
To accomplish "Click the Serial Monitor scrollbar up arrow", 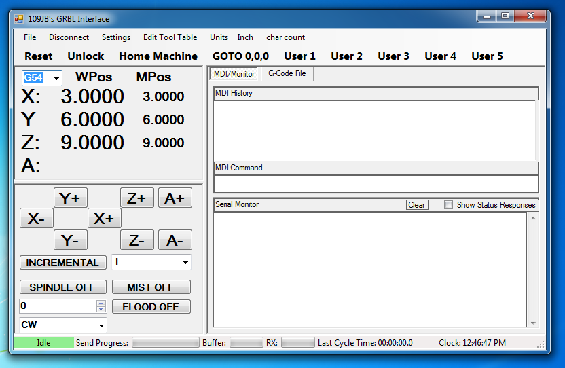I will point(533,218).
